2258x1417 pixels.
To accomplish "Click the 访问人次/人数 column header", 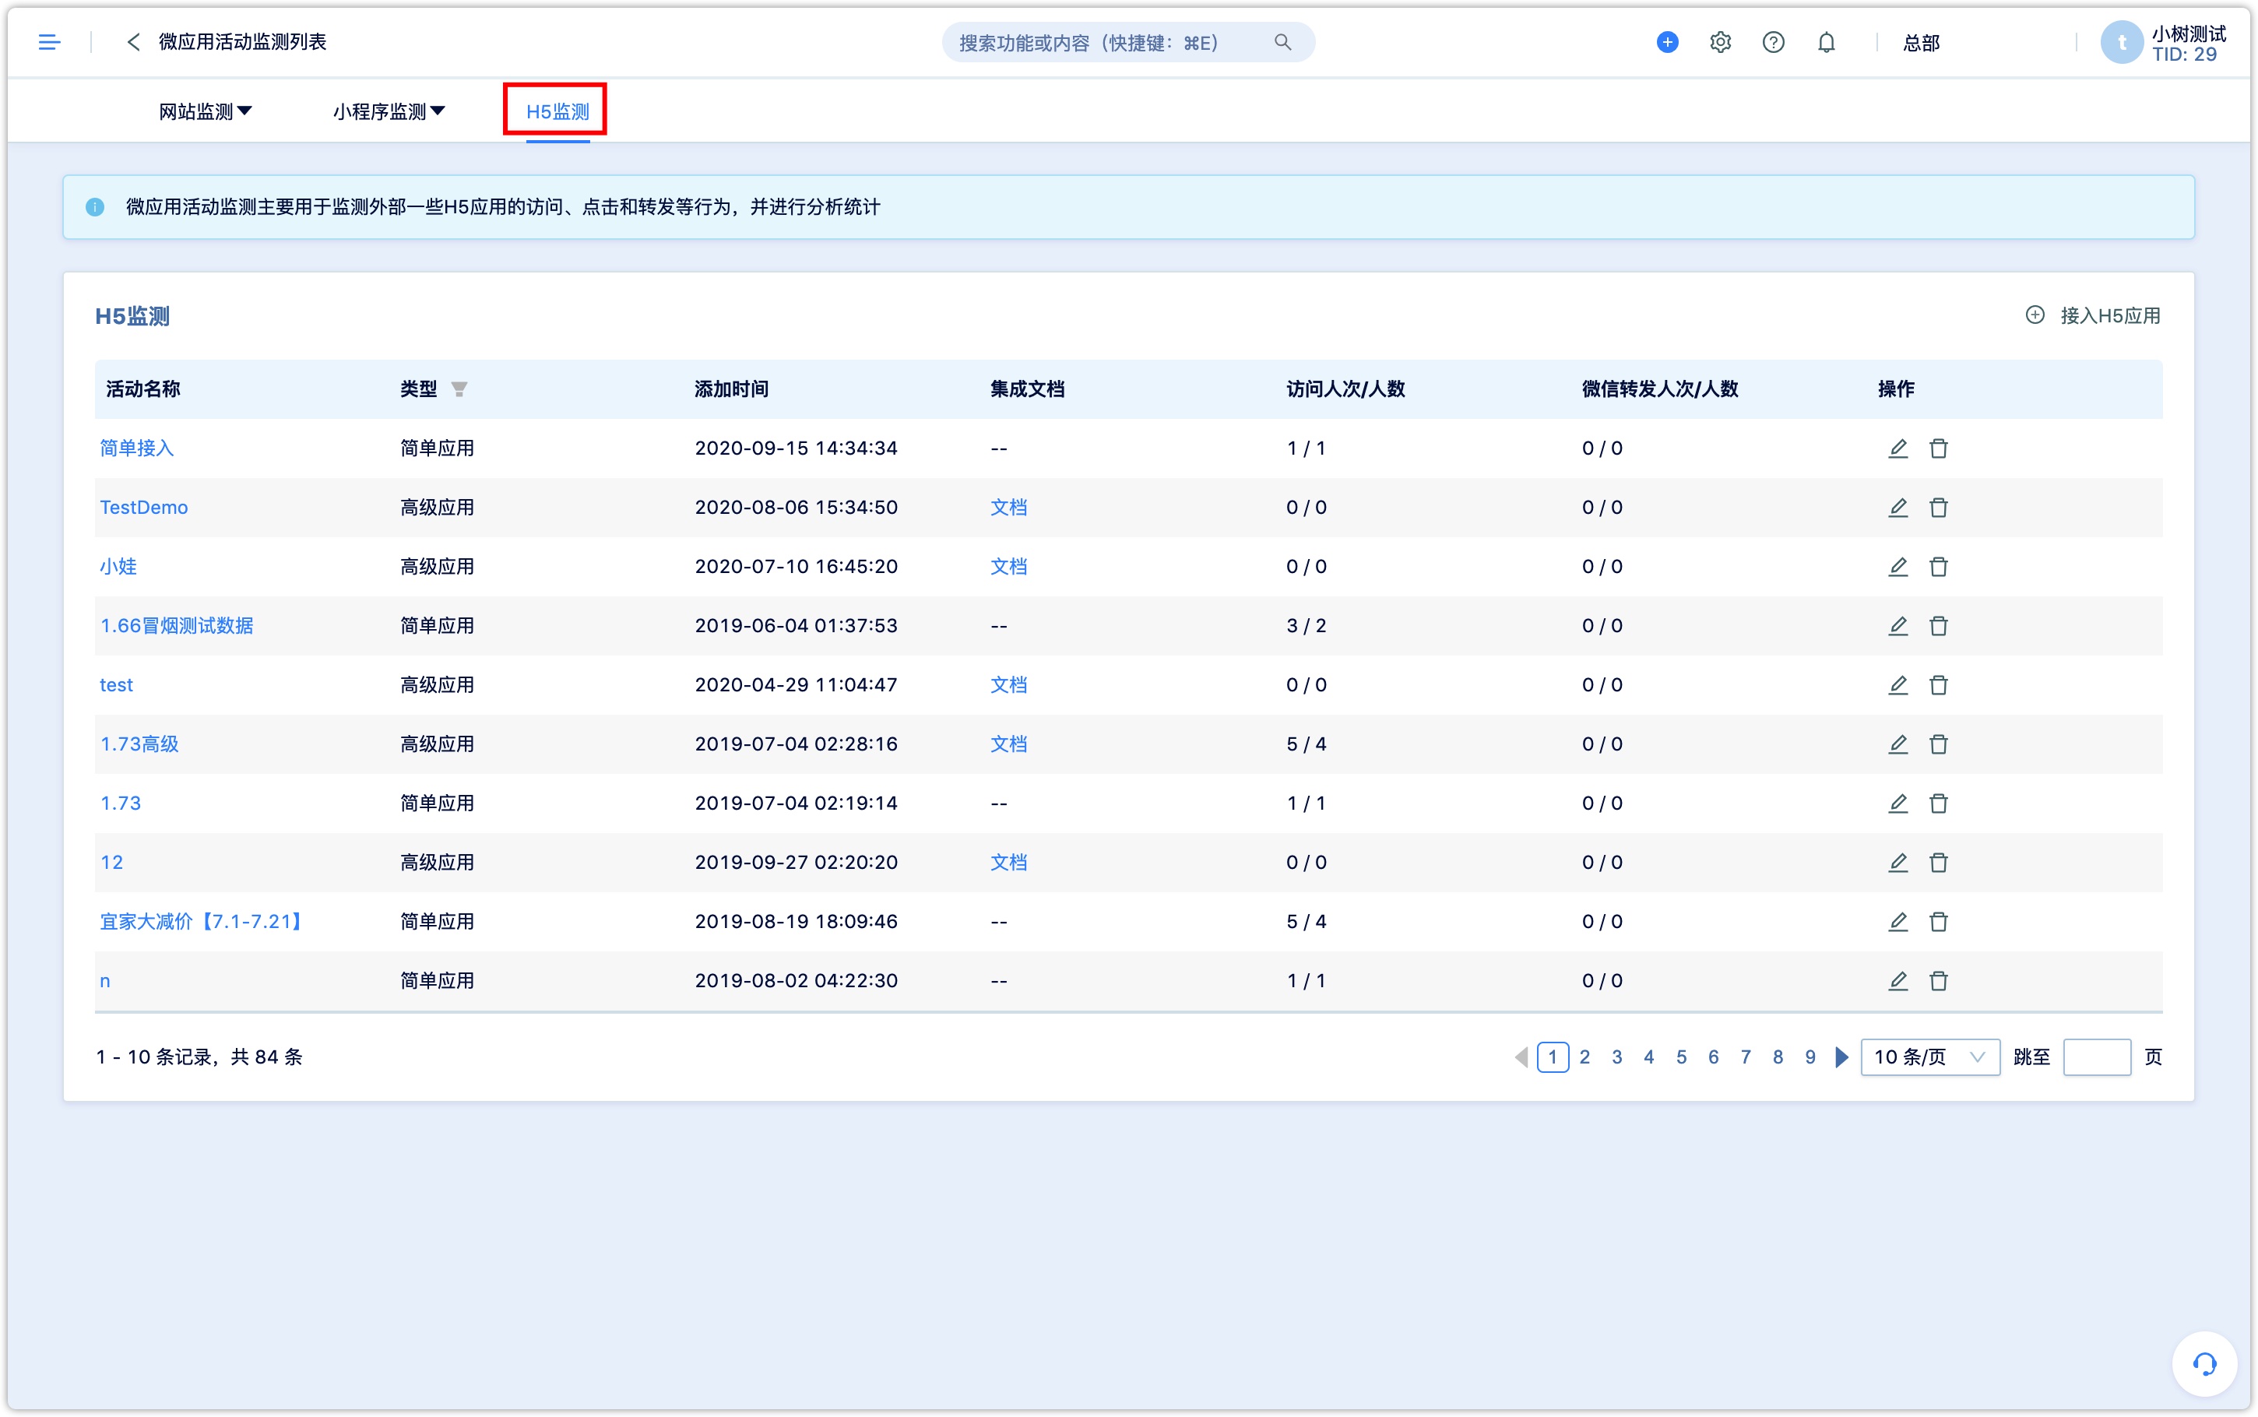I will 1345,389.
